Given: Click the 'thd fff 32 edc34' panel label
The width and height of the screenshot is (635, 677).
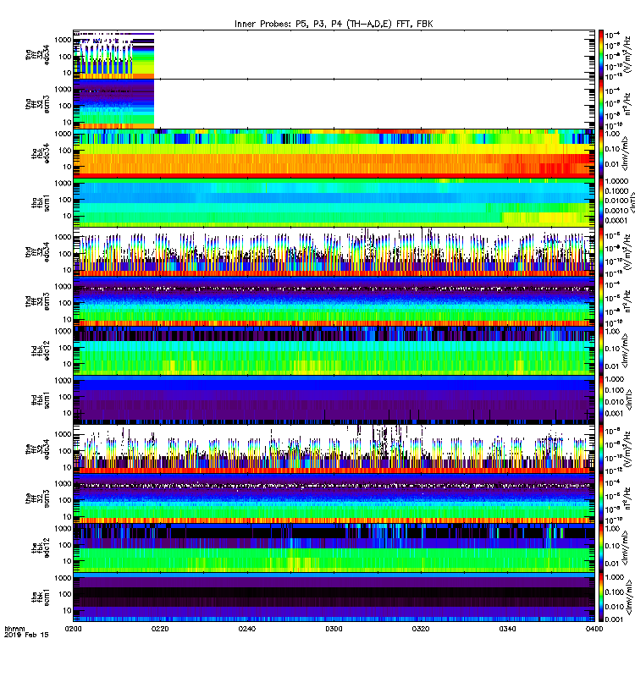Looking at the screenshot, I should pyautogui.click(x=37, y=251).
